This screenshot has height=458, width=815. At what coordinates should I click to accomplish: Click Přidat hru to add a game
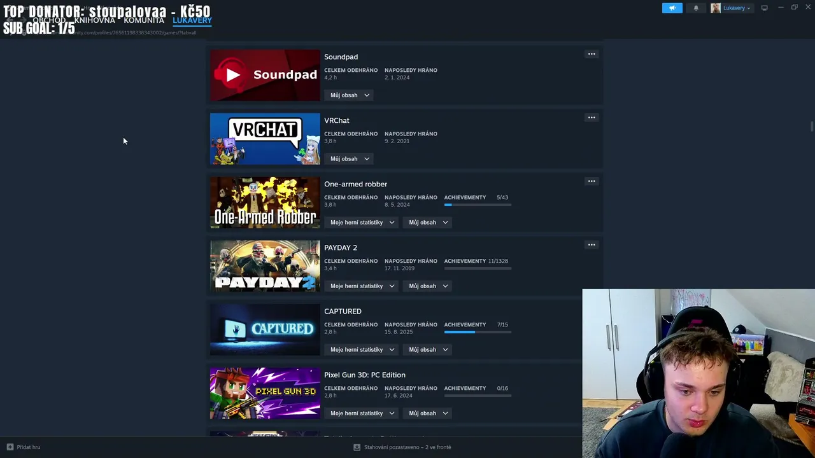tap(28, 447)
